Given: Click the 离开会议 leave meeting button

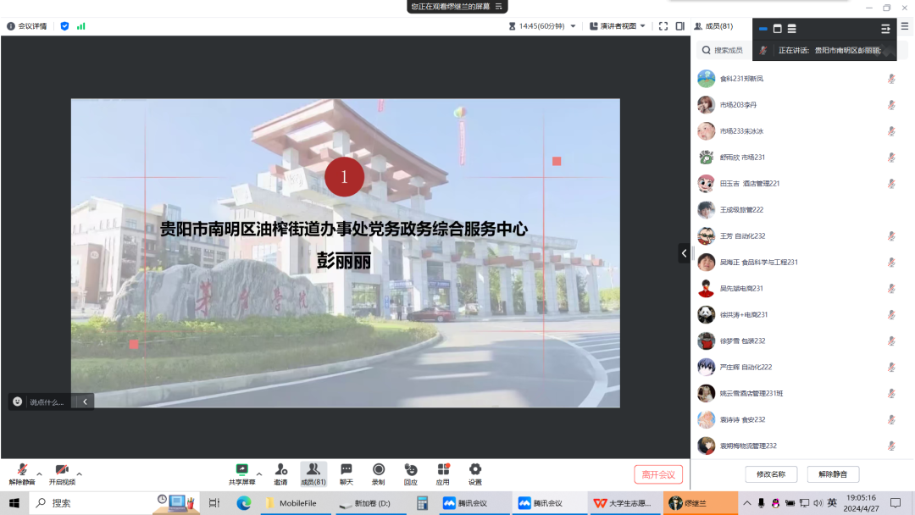Looking at the screenshot, I should 659,473.
